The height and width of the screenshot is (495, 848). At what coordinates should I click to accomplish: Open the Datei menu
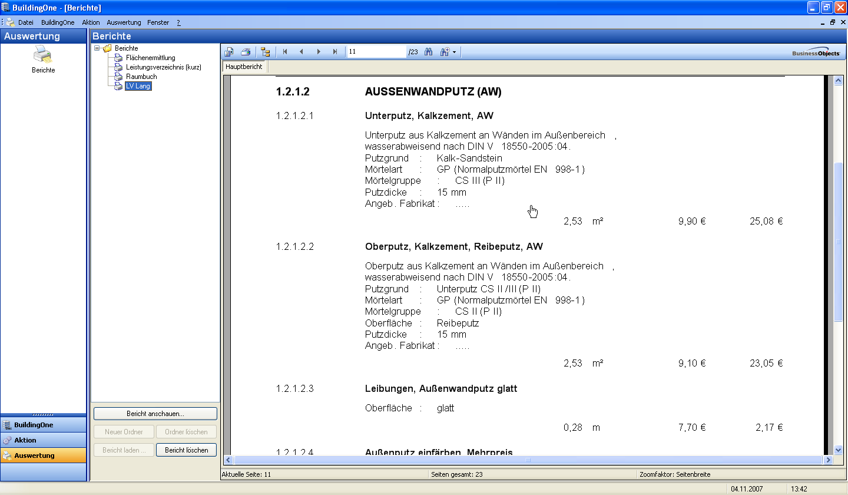pos(26,22)
